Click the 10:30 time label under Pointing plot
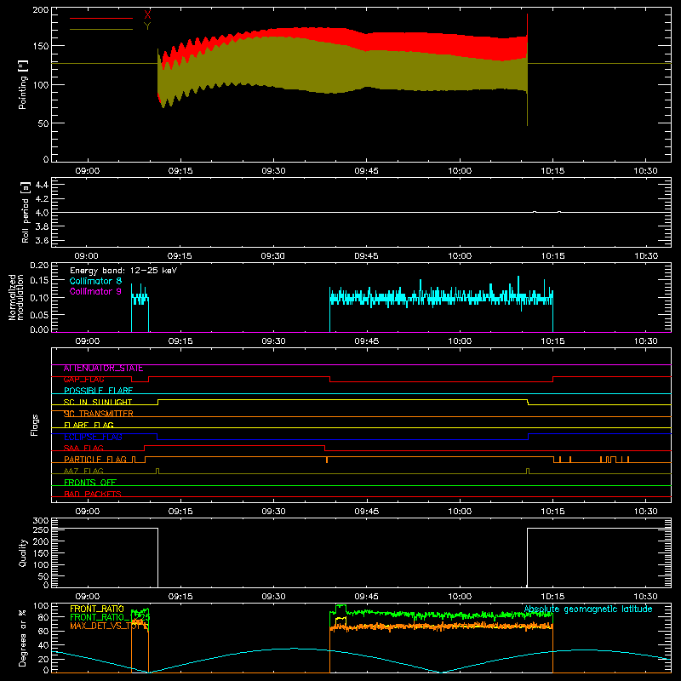The height and width of the screenshot is (681, 681). point(645,171)
